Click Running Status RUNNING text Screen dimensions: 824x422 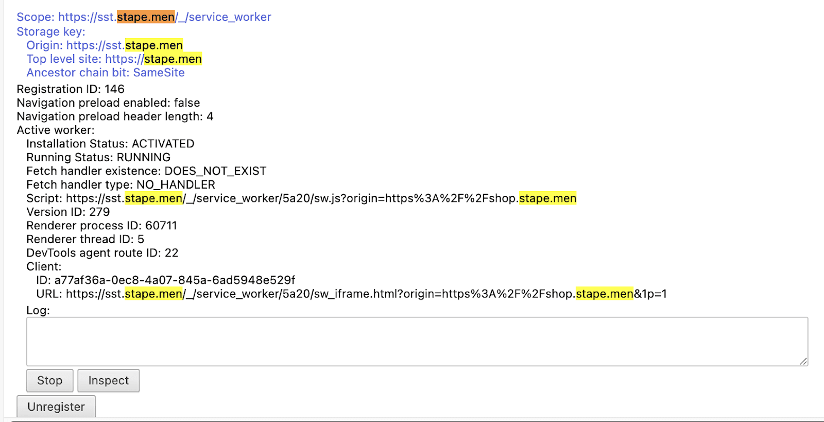98,157
